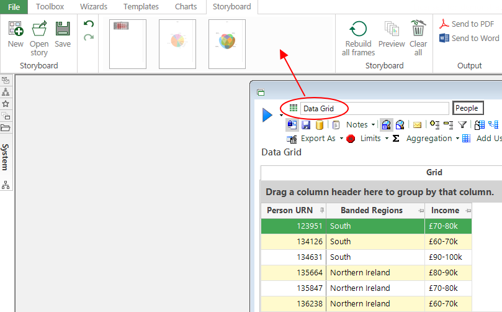Image resolution: width=502 pixels, height=312 pixels.
Task: Click the Export As icon
Action: pyautogui.click(x=292, y=139)
